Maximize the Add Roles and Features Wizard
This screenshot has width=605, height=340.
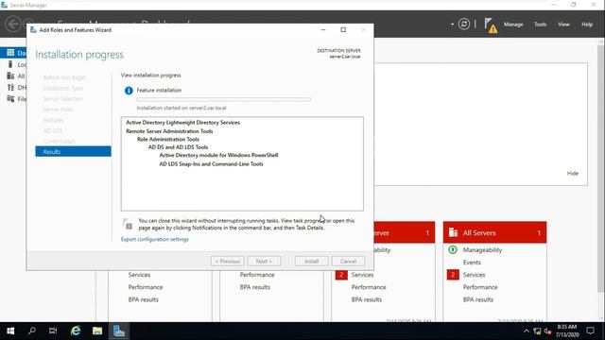343,29
